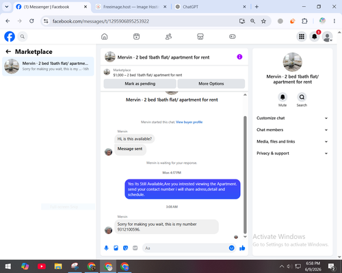Expand Media, files and links section
The height and width of the screenshot is (273, 342).
point(292,141)
